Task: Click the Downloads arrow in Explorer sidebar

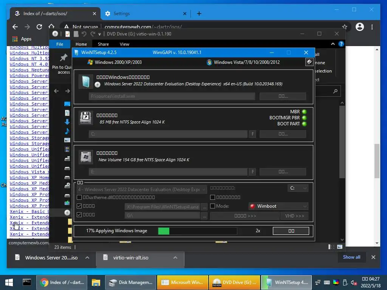Action: [67, 122]
